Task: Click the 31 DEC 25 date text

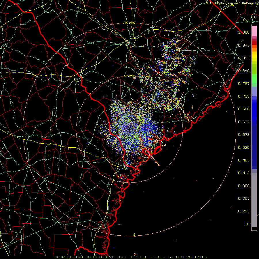Action: pyautogui.click(x=180, y=257)
